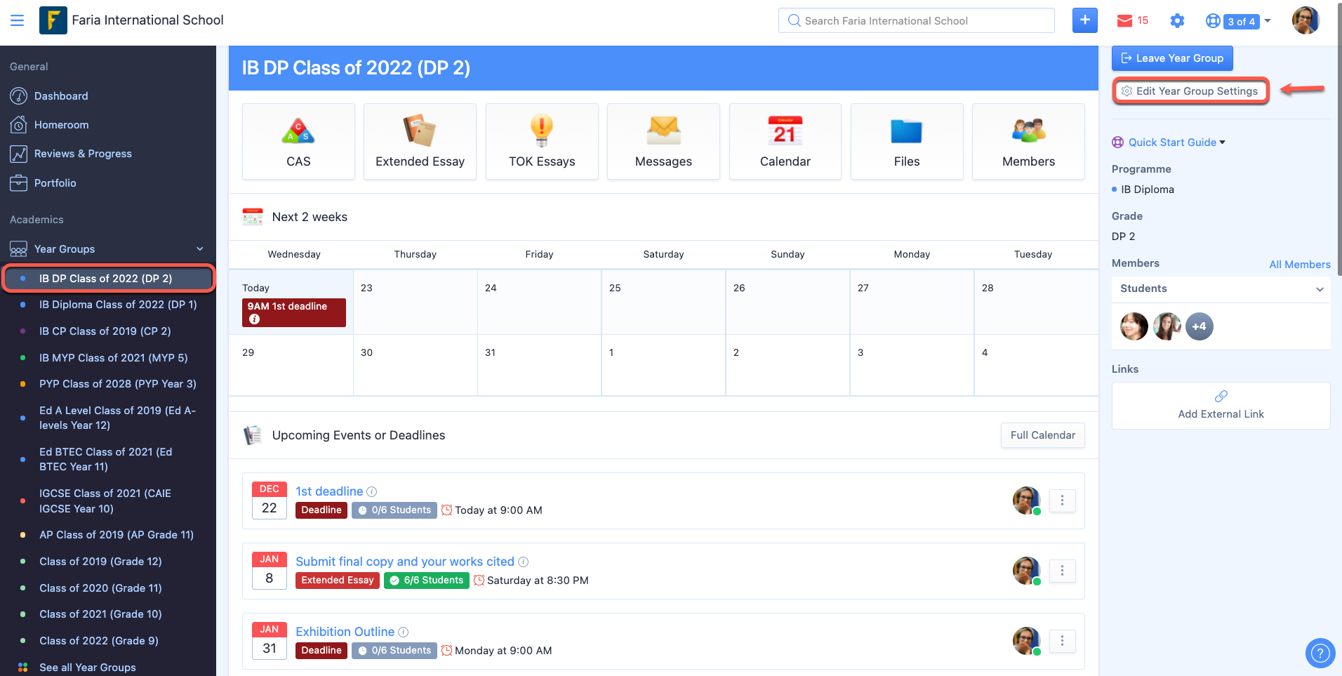Open the Extended Essay tile
The height and width of the screenshot is (676, 1342).
tap(420, 142)
